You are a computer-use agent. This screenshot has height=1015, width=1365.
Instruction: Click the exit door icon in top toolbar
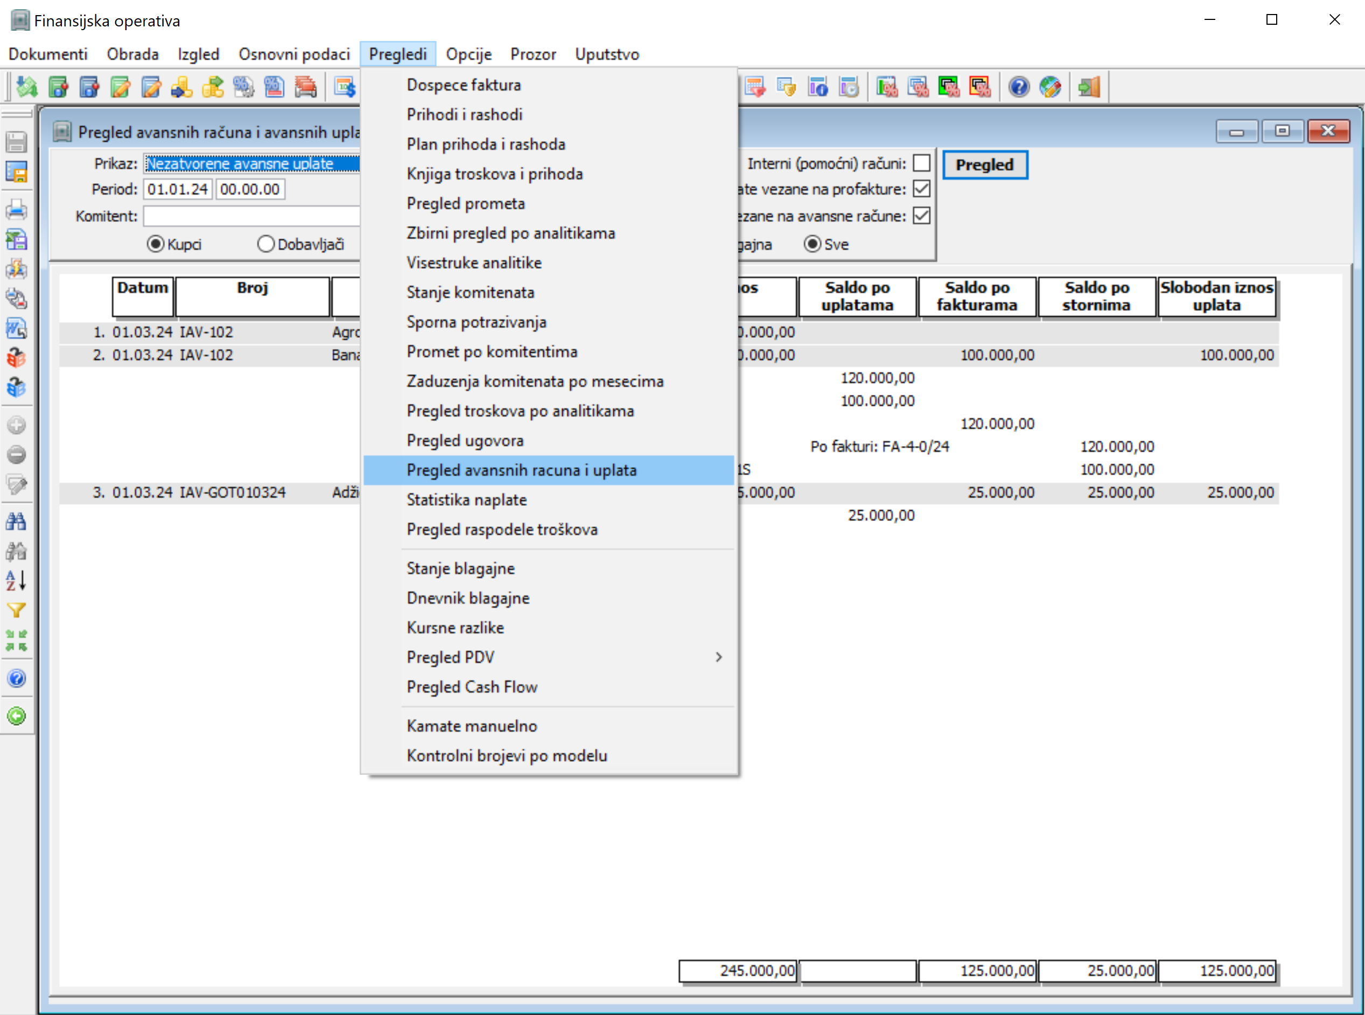(x=1089, y=87)
